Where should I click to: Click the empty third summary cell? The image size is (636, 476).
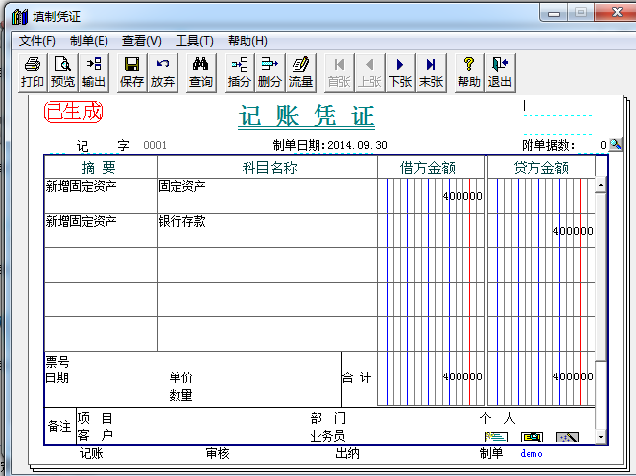coord(101,265)
